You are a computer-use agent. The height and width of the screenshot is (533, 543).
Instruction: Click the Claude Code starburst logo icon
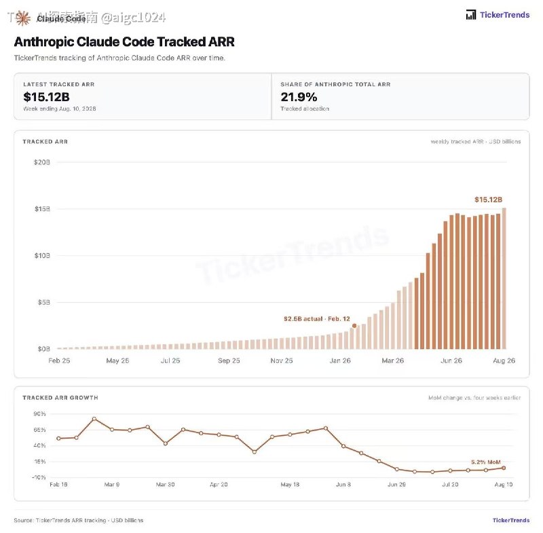click(23, 18)
